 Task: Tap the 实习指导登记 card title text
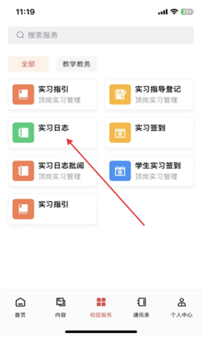pos(158,89)
